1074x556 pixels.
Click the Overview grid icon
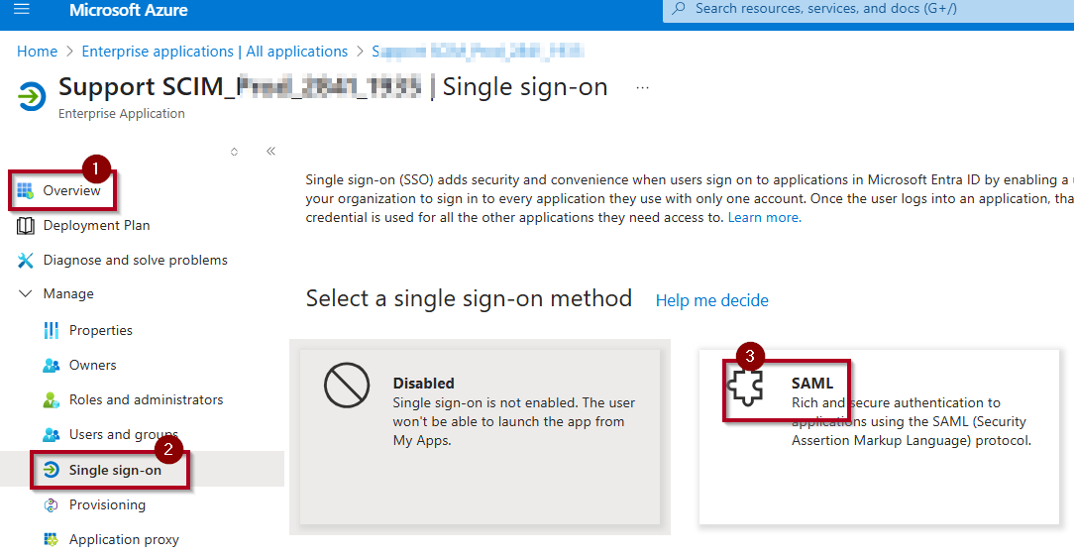click(x=26, y=190)
